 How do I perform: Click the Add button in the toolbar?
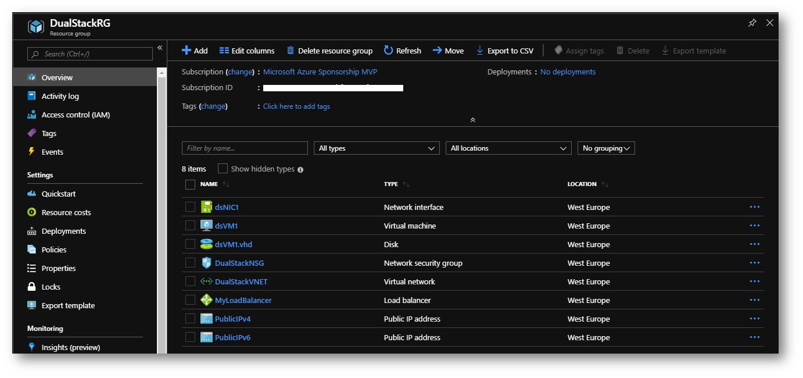(195, 51)
